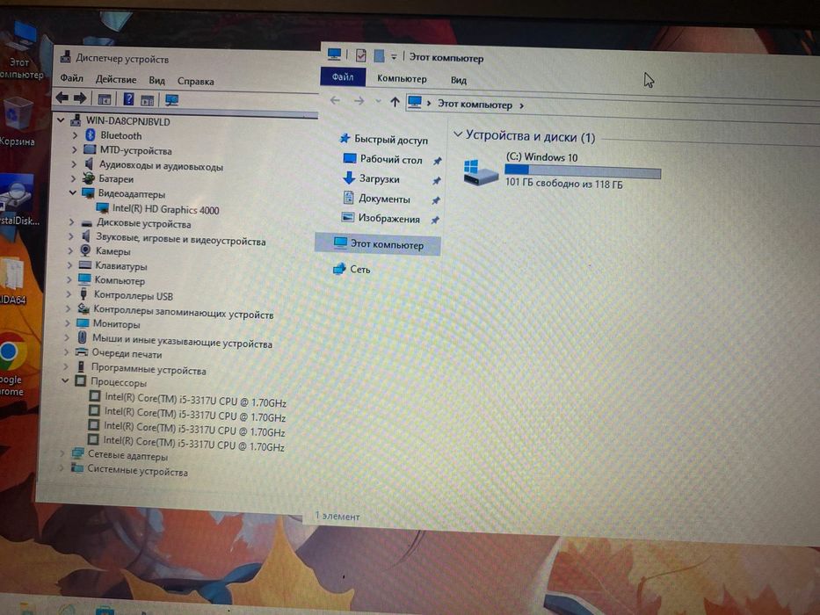
Task: Click the Back arrow in Device Manager toolbar
Action: coord(62,98)
